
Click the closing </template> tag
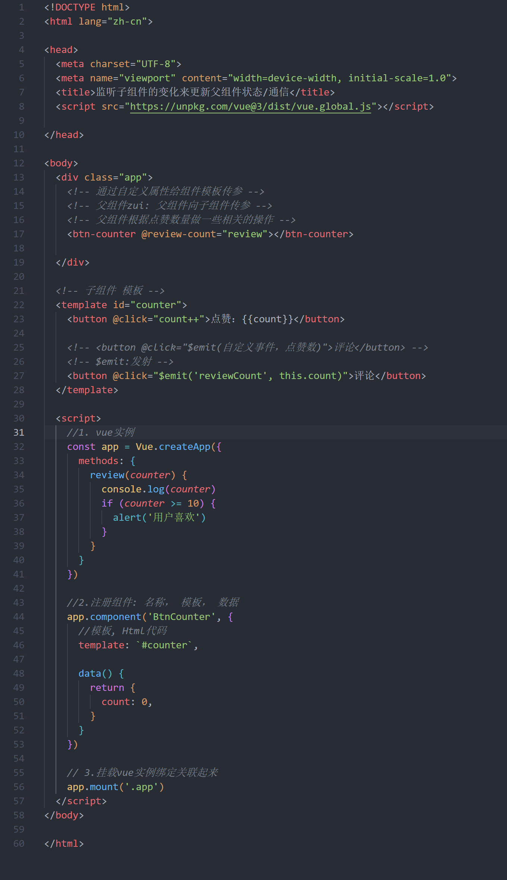pos(87,390)
